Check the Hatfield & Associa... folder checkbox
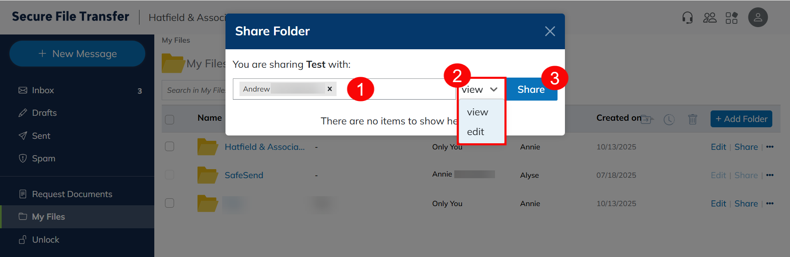The image size is (790, 257). [170, 147]
